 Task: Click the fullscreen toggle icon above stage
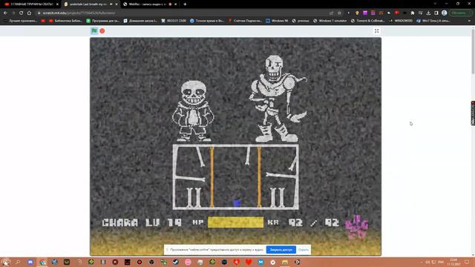coord(376,31)
